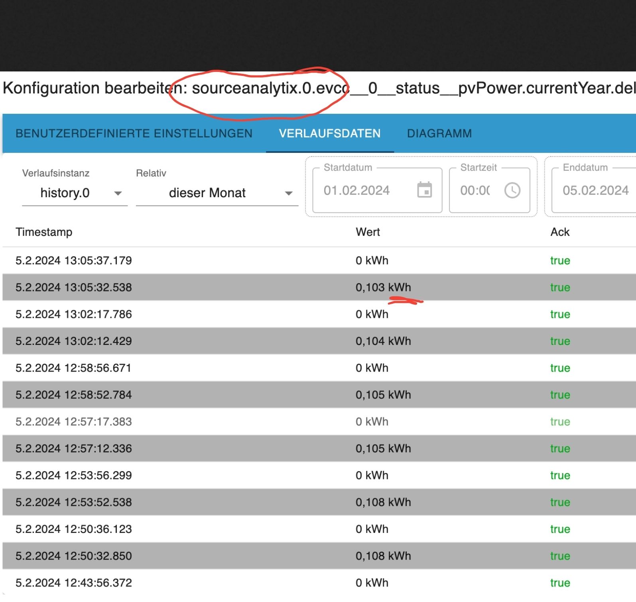Click 0 kWh in the 12:53:56.299 row
Screen dimensions: 636x602
pyautogui.click(x=372, y=475)
